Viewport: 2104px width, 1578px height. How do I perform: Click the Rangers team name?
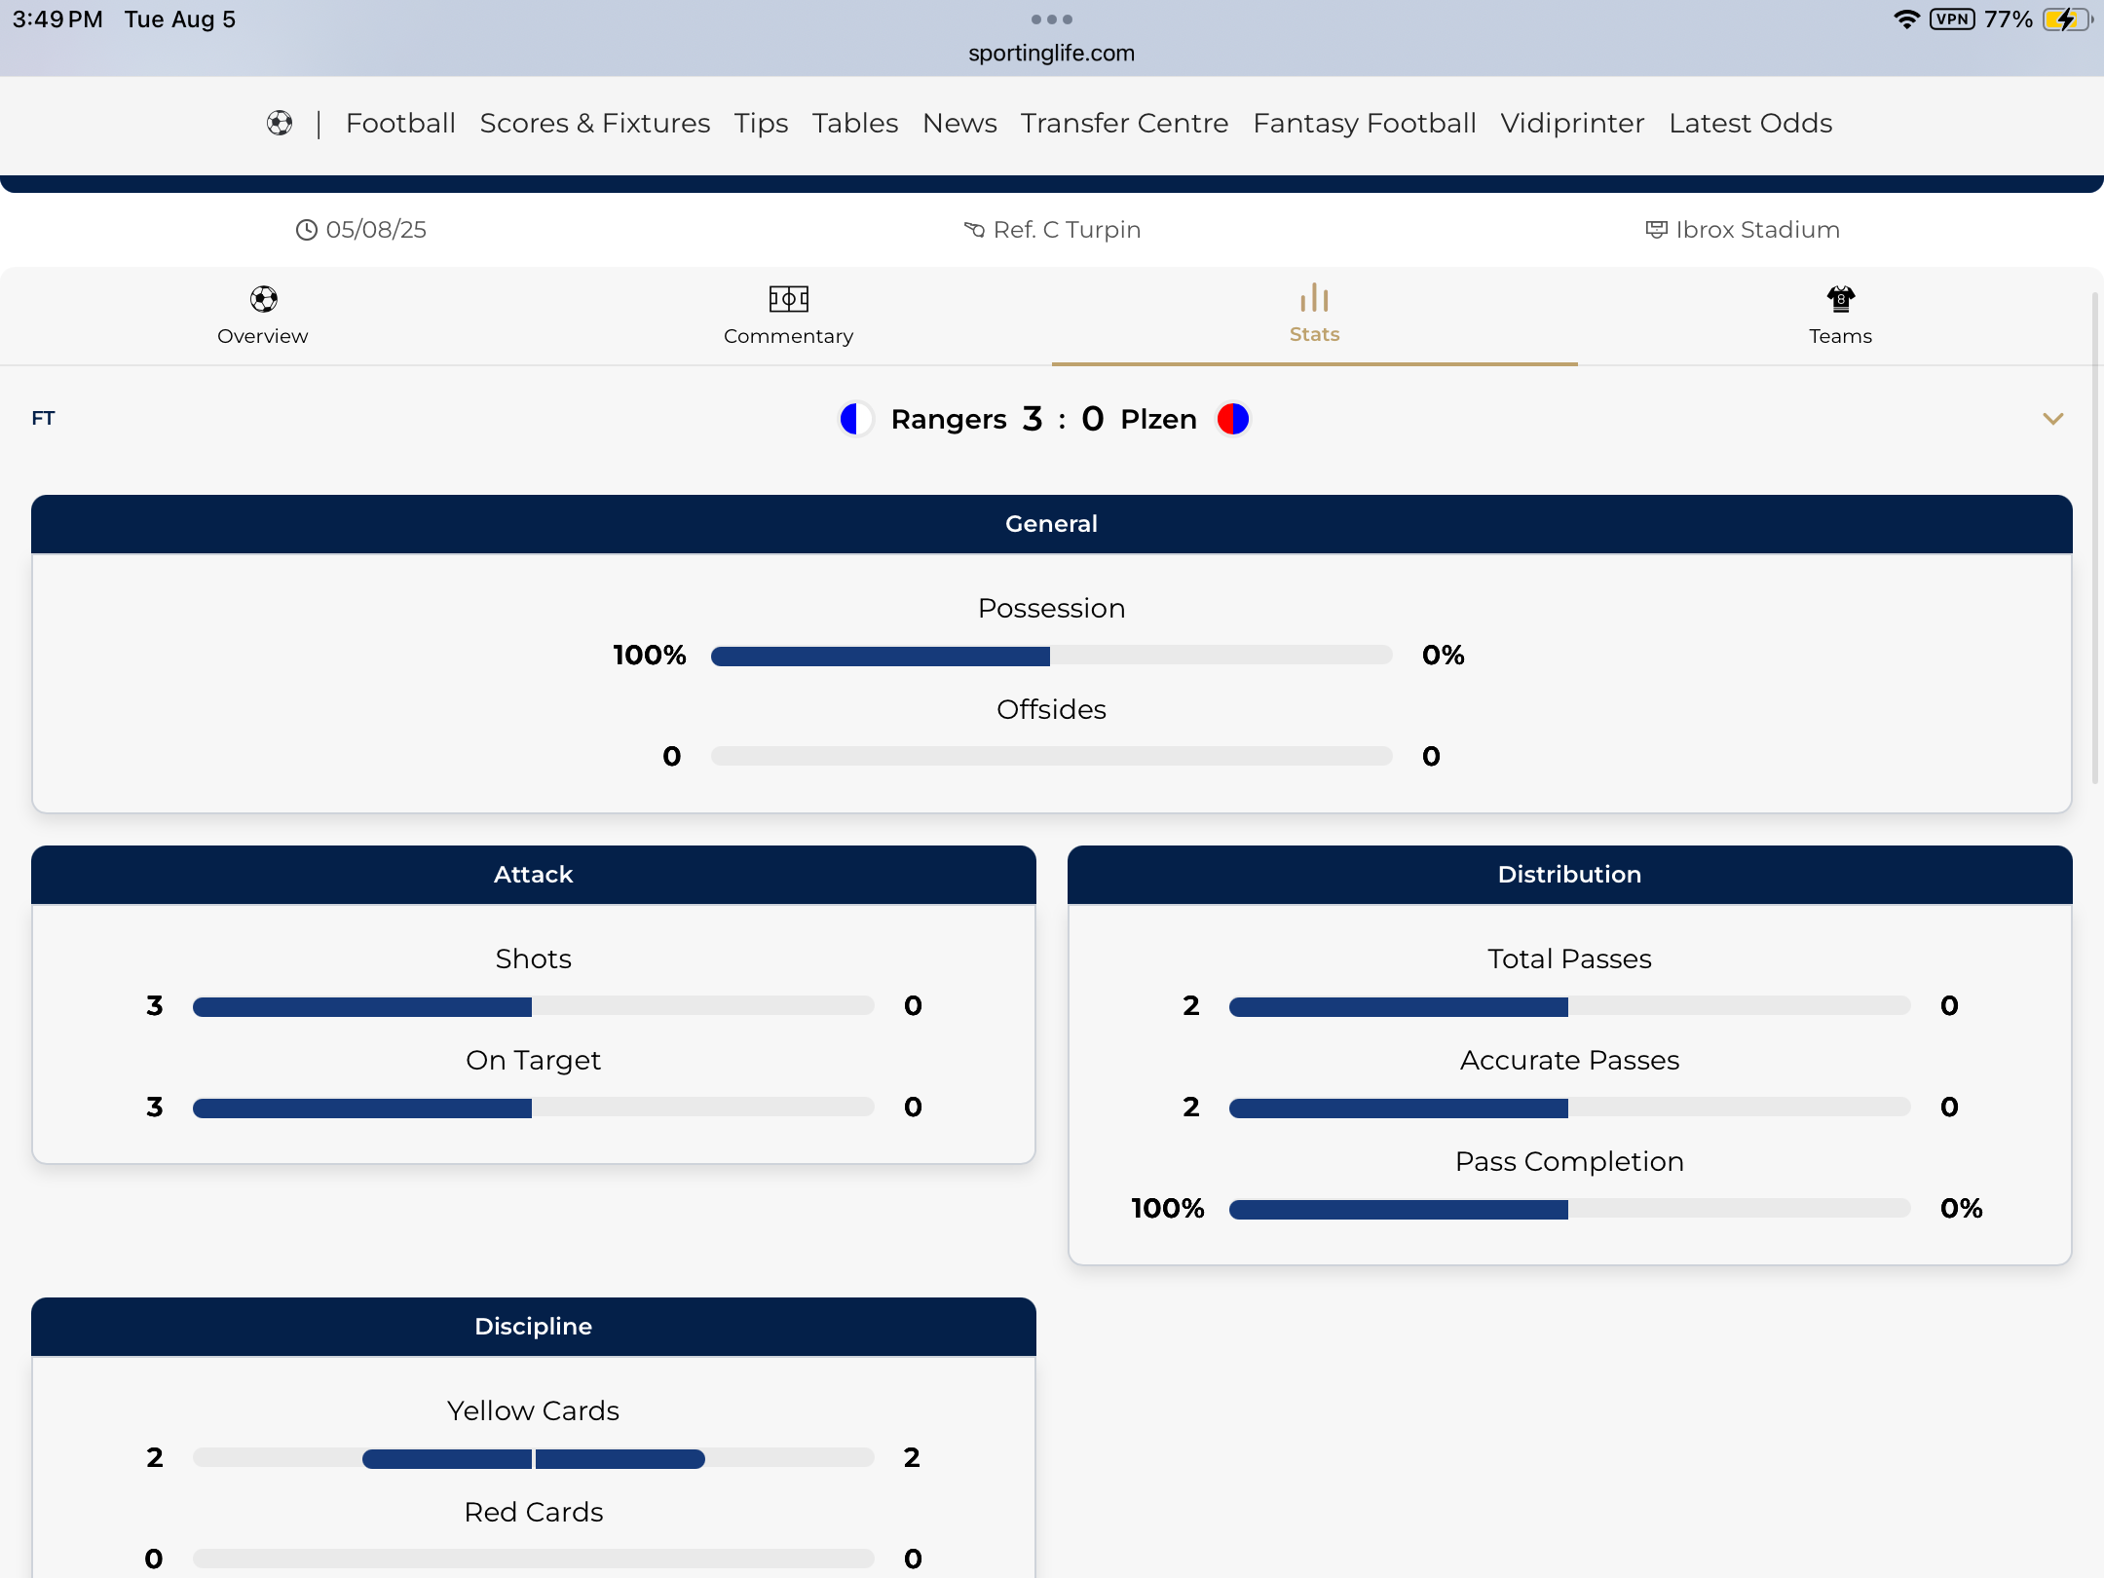949,419
